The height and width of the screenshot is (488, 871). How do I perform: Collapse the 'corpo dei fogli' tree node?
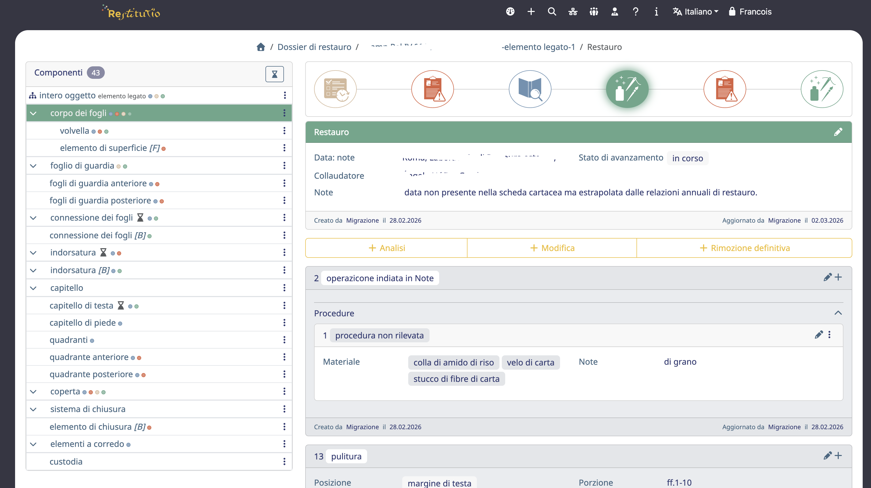click(x=34, y=113)
